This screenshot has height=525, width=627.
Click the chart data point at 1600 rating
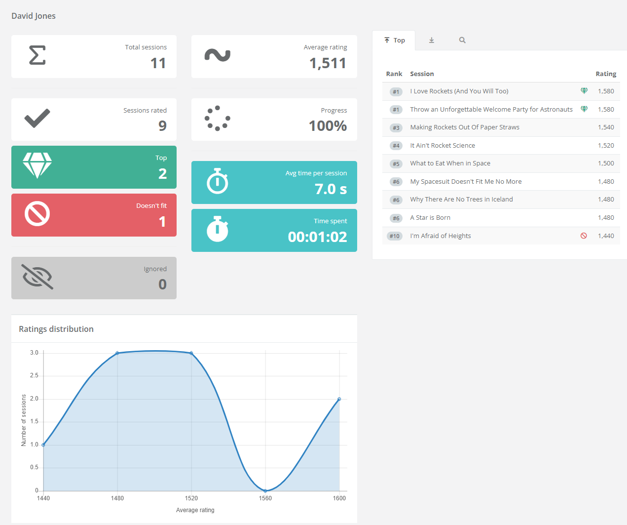[339, 399]
